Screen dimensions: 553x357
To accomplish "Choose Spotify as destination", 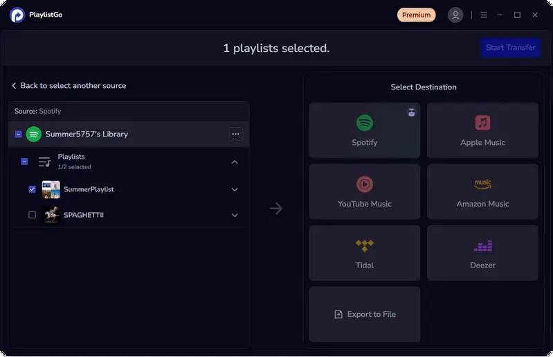I will point(364,130).
